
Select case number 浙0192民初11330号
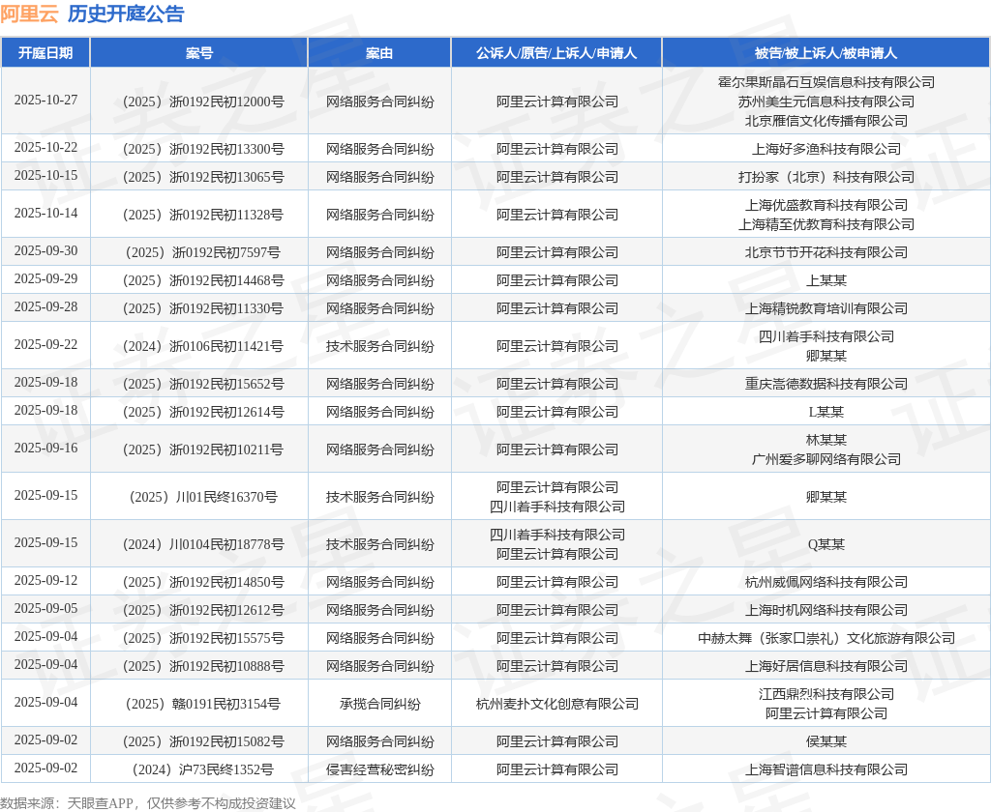pyautogui.click(x=203, y=308)
